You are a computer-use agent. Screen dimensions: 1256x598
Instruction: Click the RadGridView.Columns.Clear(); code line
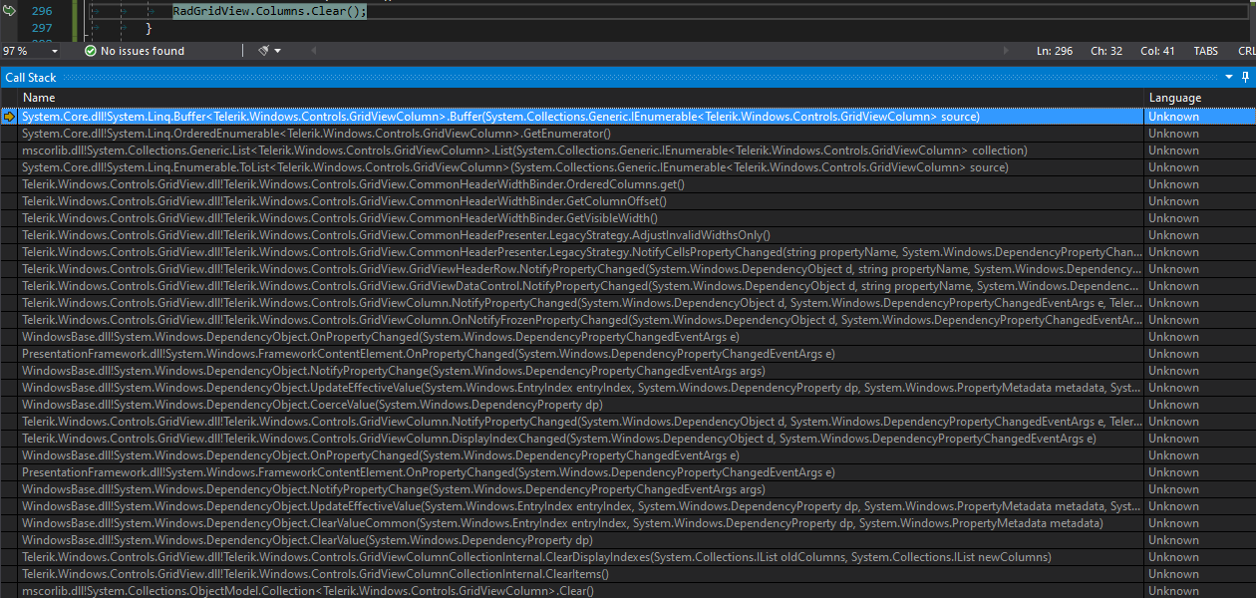269,11
